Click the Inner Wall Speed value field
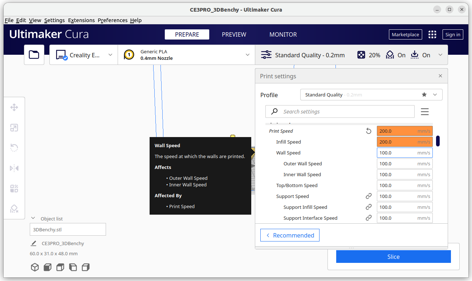This screenshot has width=472, height=281. [404, 174]
